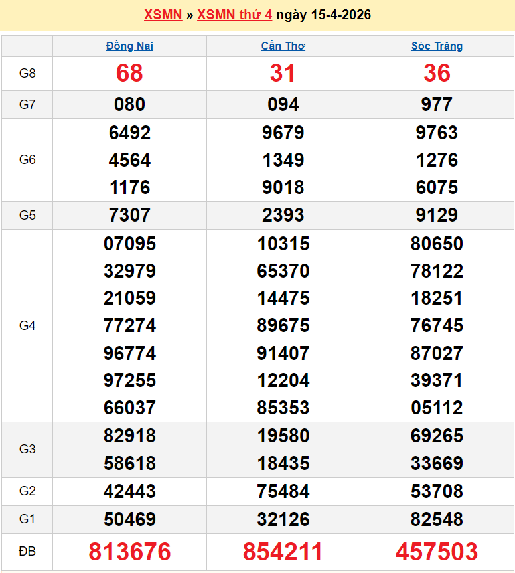Image resolution: width=515 pixels, height=573 pixels.
Task: Click the date text ngày 15-4-2026
Action: click(323, 15)
